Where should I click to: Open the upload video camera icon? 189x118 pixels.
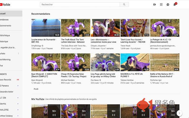(154, 5)
